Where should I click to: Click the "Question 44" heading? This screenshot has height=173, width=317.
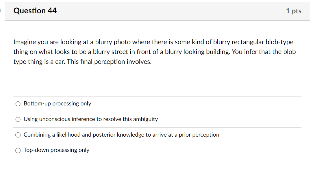point(35,11)
